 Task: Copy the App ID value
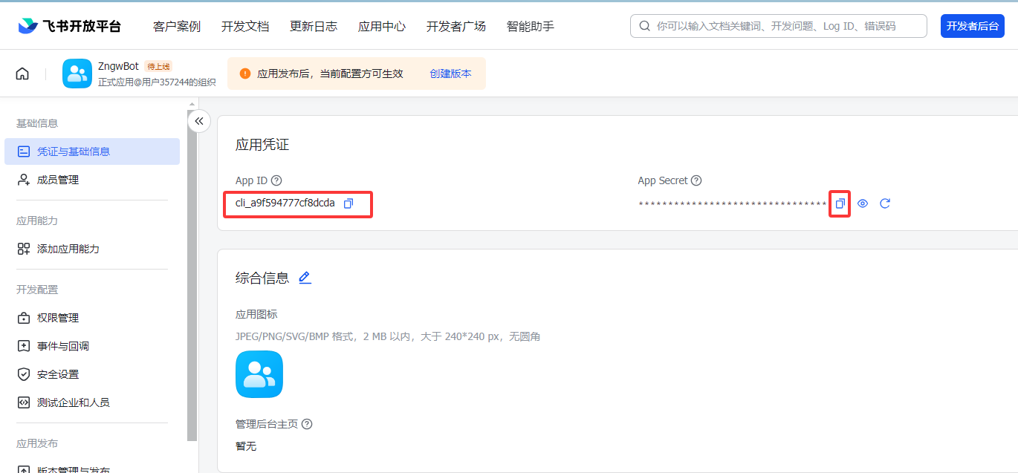[348, 203]
